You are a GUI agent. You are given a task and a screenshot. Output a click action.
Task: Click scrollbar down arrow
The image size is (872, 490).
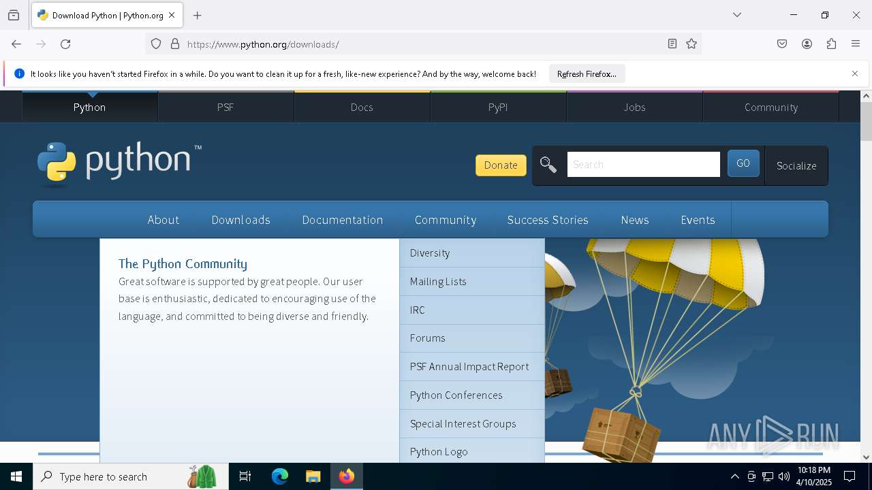[866, 457]
